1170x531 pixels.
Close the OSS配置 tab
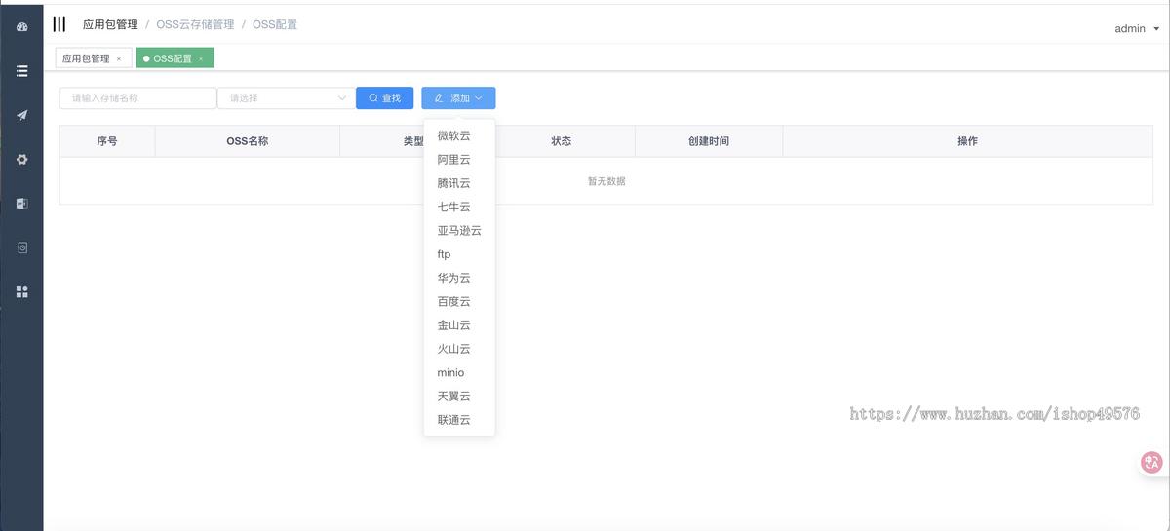click(201, 59)
